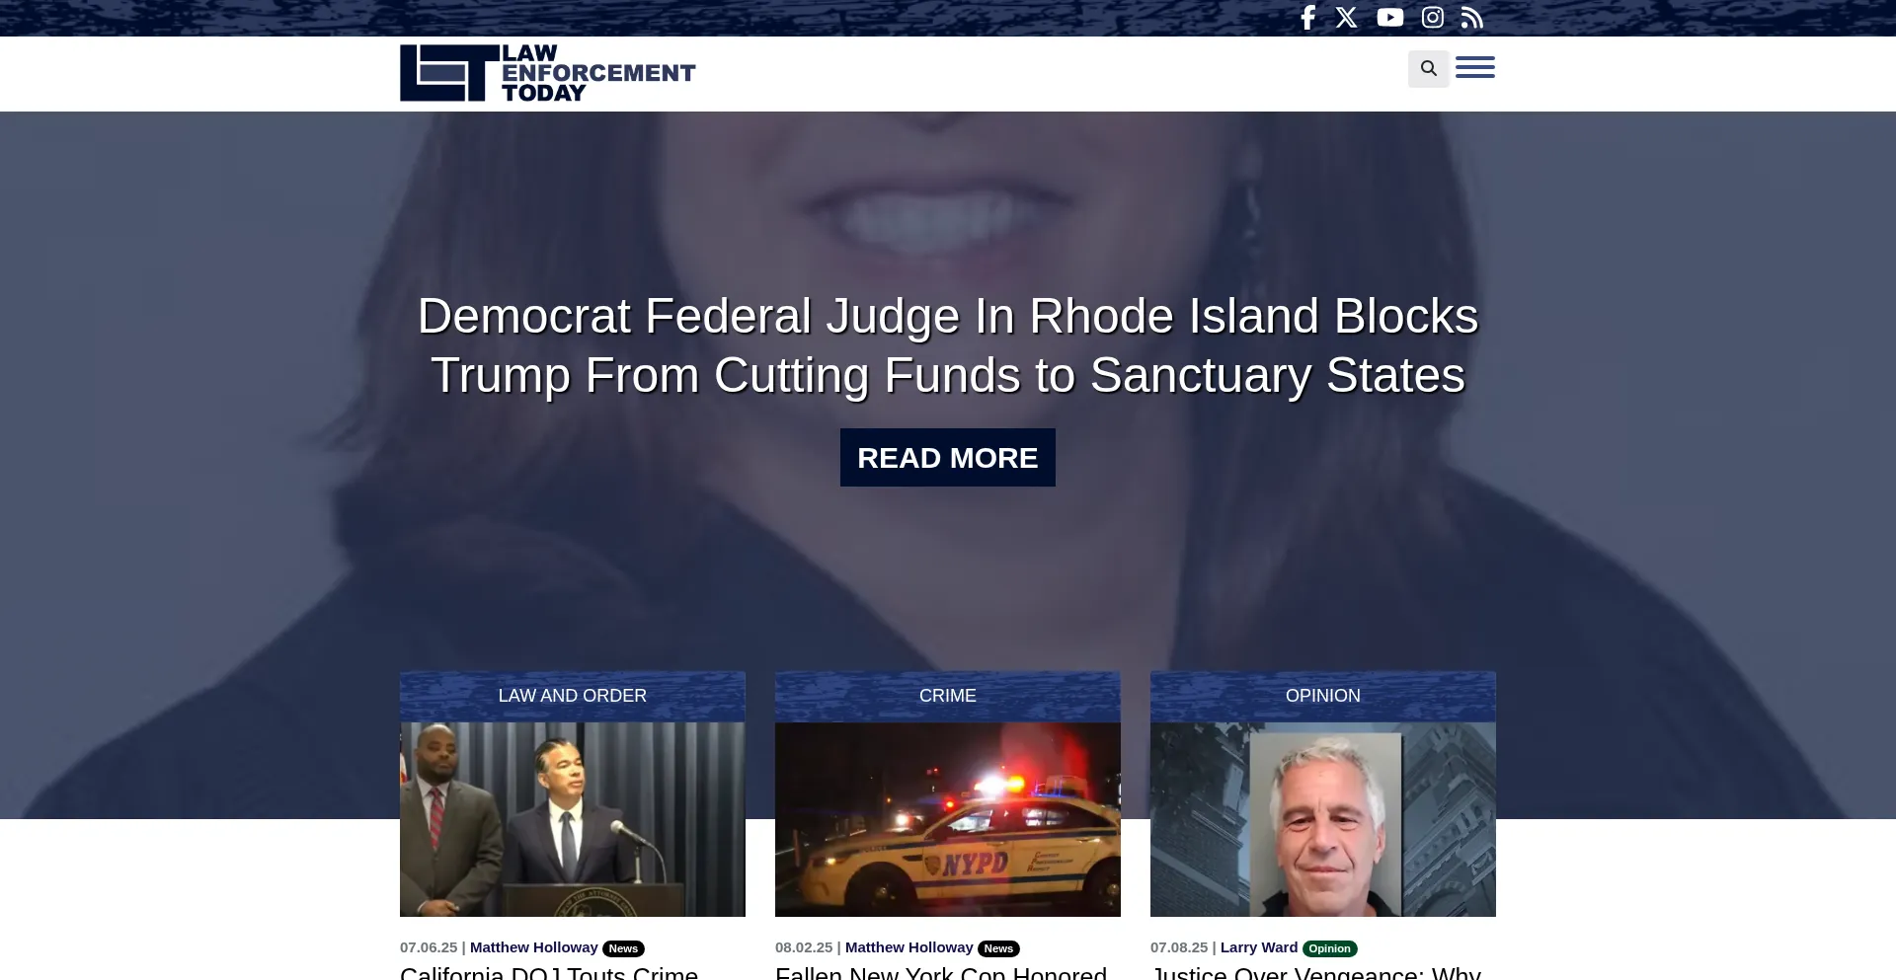1896x980 pixels.
Task: Visit the YouTube channel icon
Action: tap(1390, 18)
